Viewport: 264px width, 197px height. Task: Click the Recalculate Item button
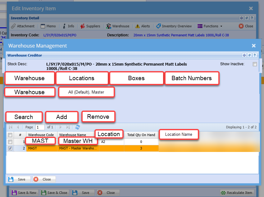pos(237,193)
